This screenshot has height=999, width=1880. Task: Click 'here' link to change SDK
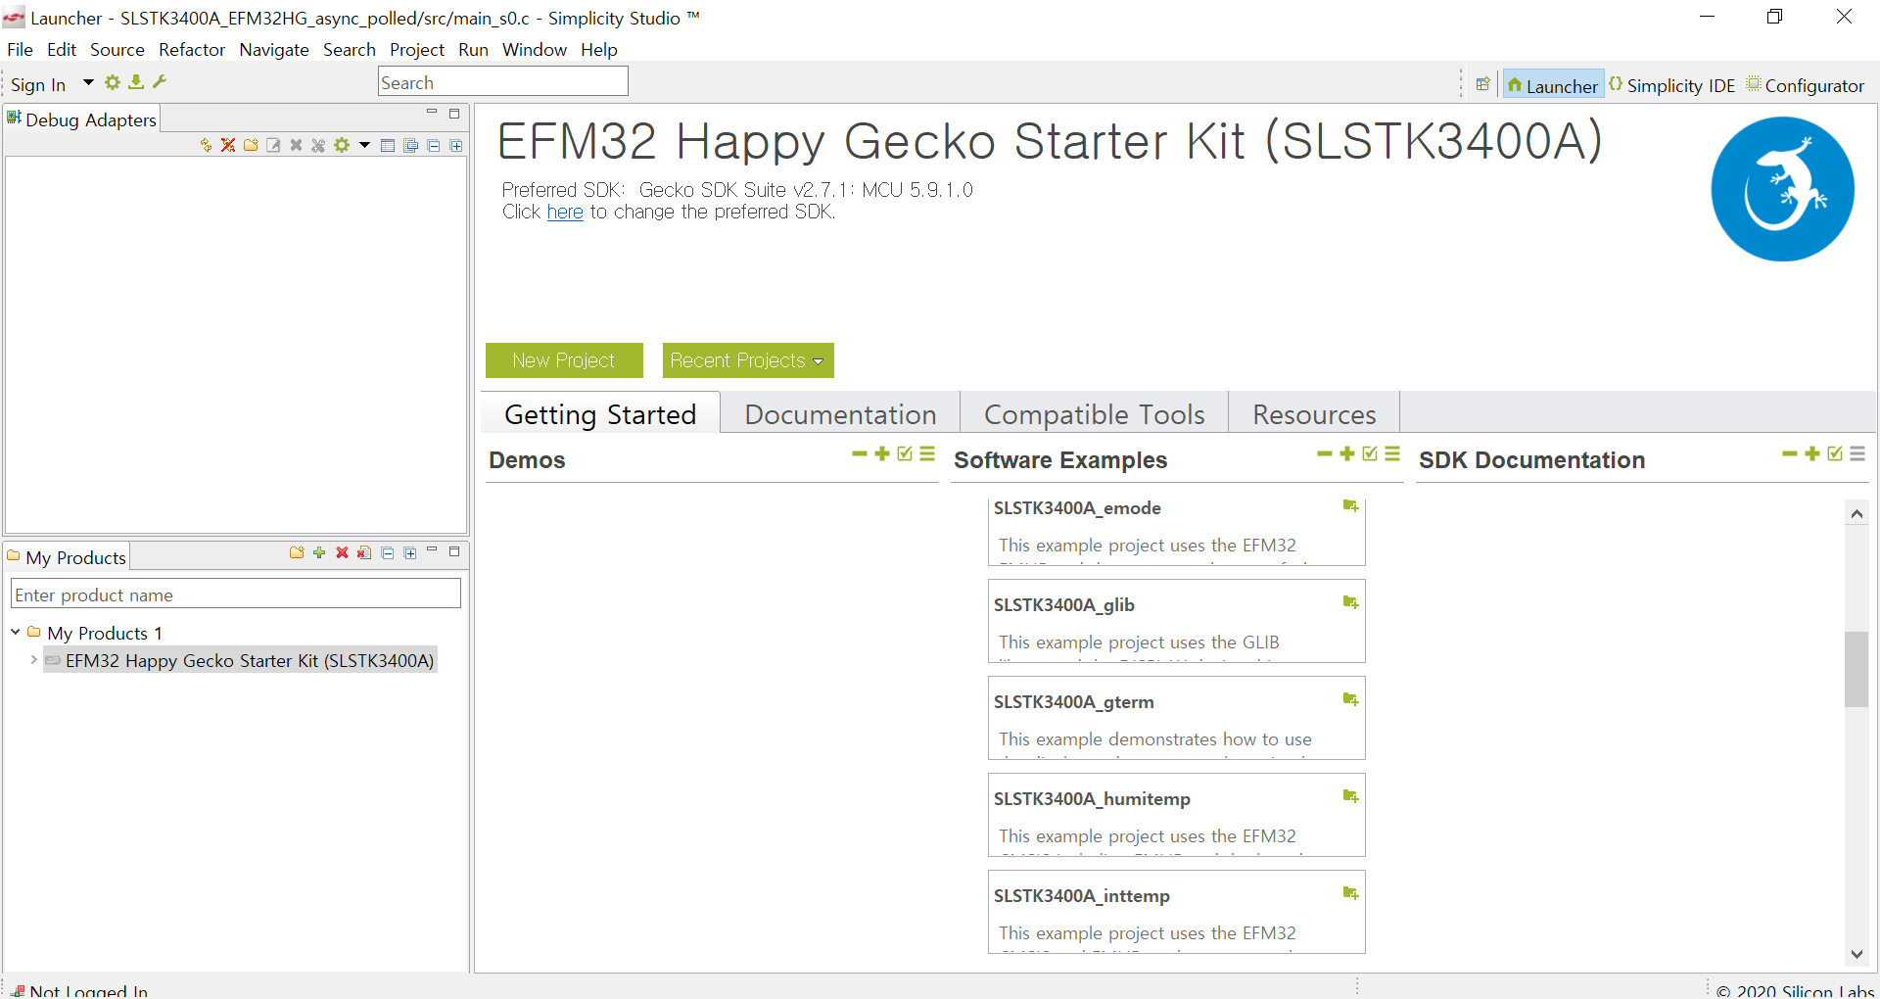[565, 212]
